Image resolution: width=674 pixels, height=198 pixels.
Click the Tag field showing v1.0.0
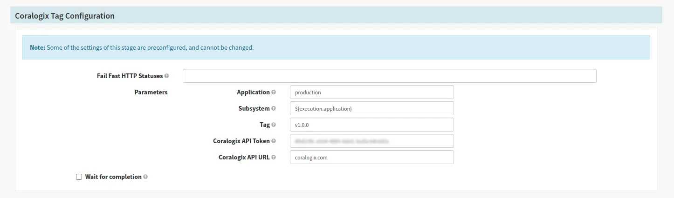click(x=372, y=125)
